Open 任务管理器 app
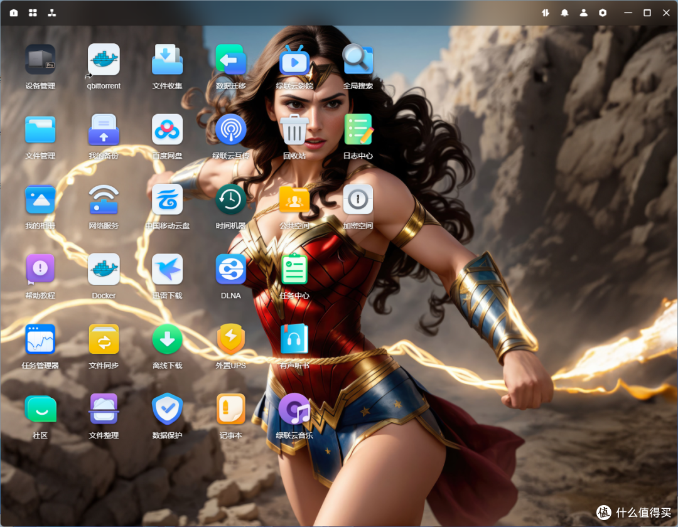The height and width of the screenshot is (527, 678). [40, 339]
